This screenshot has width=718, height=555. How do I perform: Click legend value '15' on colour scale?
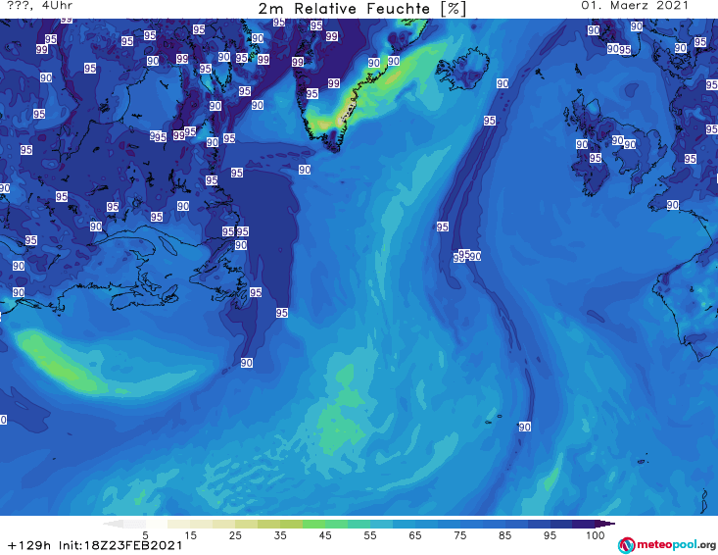(190, 535)
